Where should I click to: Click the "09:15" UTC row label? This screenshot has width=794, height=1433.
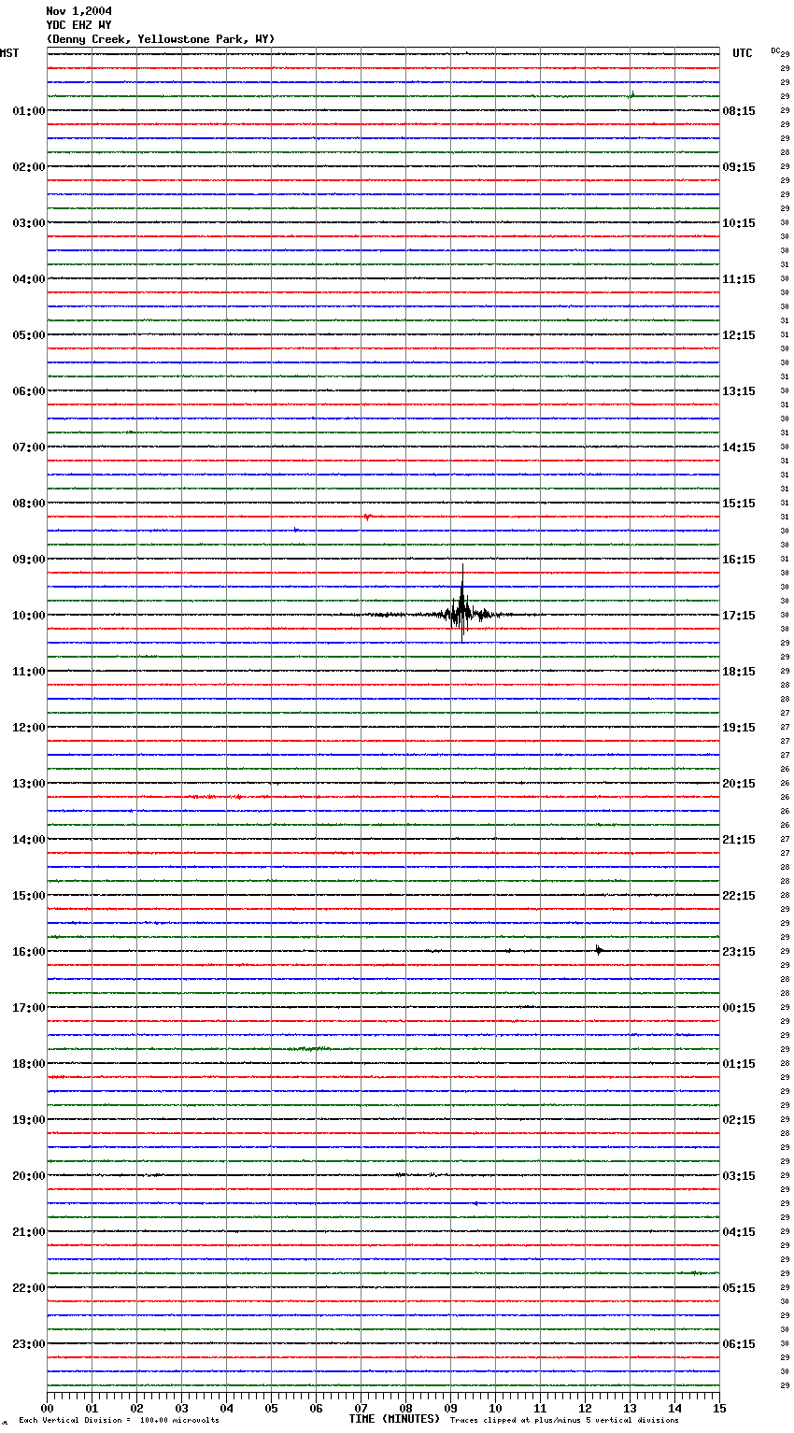click(739, 167)
